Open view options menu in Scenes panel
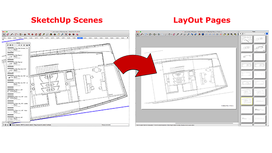The width and height of the screenshot is (272, 153). pos(24,45)
